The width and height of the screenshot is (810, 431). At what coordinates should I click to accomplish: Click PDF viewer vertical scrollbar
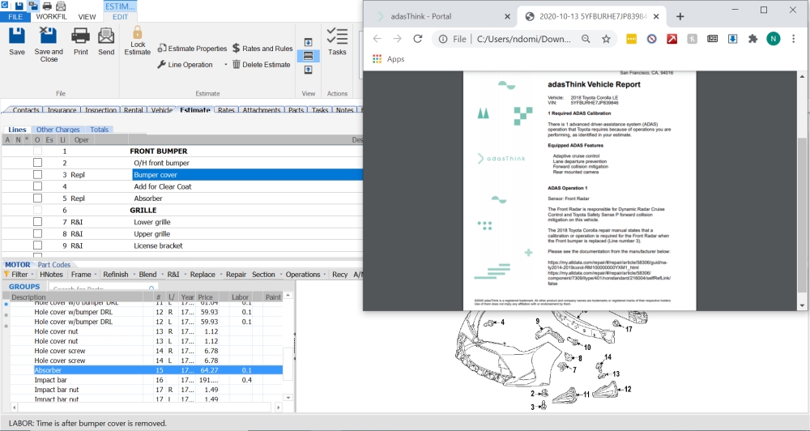[x=802, y=215]
